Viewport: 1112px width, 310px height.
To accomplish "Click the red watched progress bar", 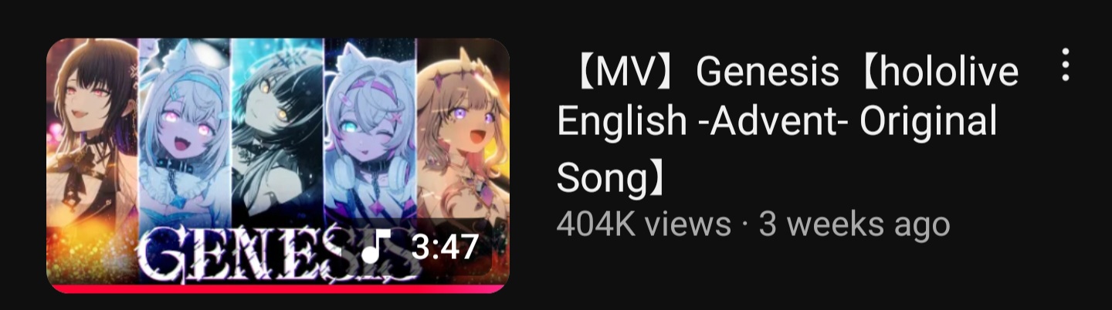I will pos(276,288).
